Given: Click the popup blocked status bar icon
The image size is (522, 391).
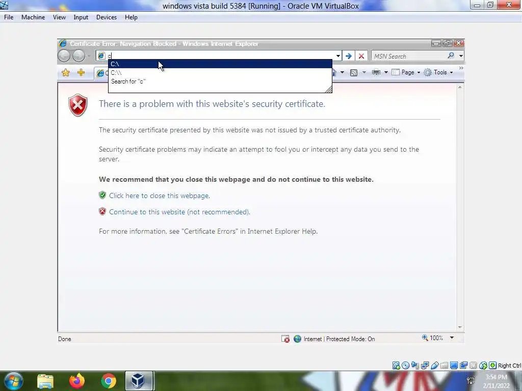Looking at the screenshot, I should (x=285, y=339).
